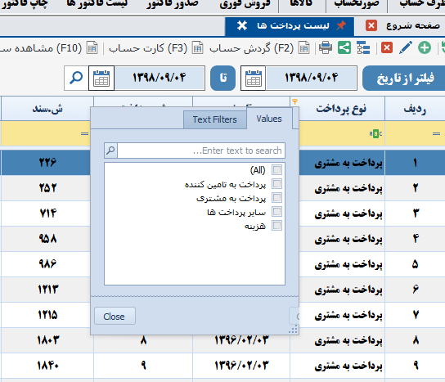Click row number ۷ cell
445x382 pixels.
tap(415, 315)
